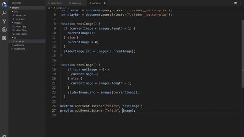Click 'currentImage--;' on line 19
Image resolution: width=244 pixels, height=137 pixels.
point(85,74)
